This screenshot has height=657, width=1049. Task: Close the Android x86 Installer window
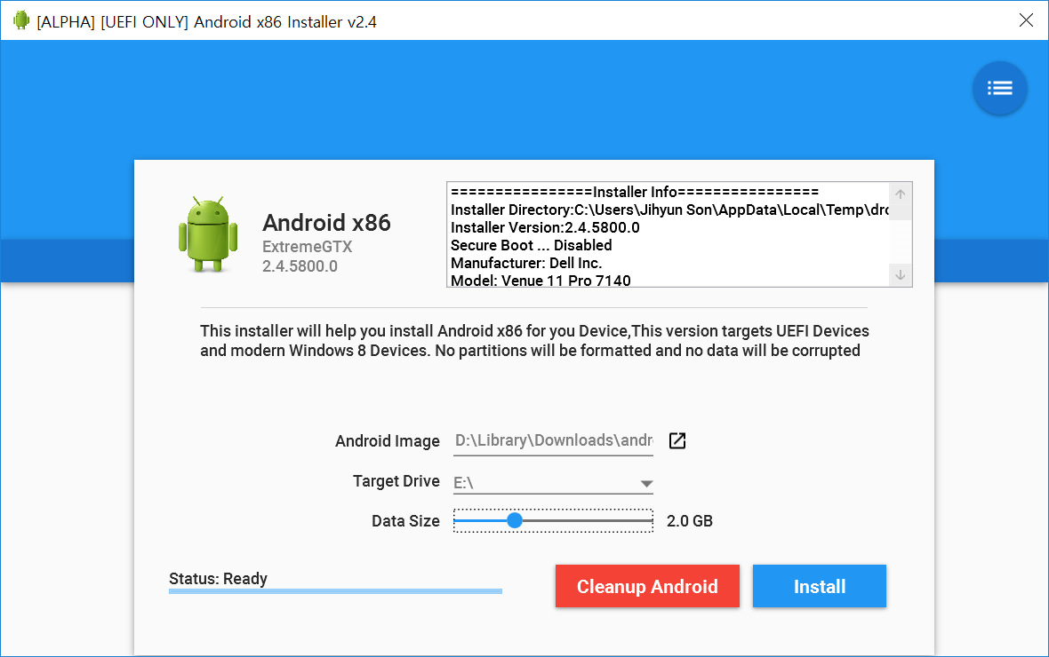pyautogui.click(x=1026, y=20)
